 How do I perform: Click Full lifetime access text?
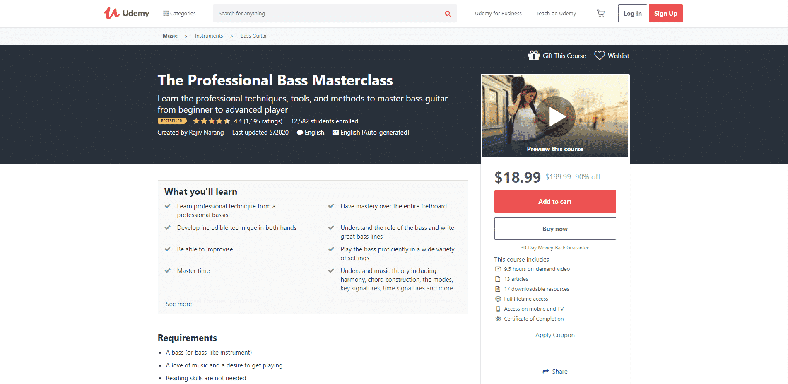526,299
